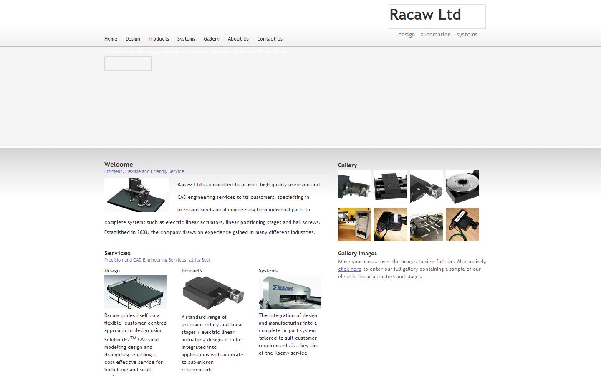Click the Racaw Ltd logo
This screenshot has height=376, width=601.
coord(437,17)
